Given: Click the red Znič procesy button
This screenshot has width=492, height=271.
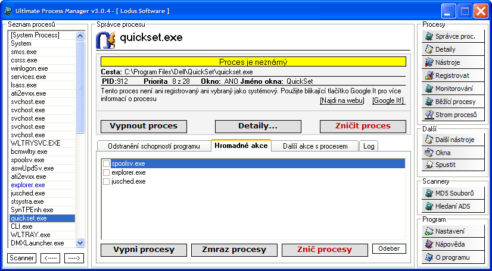Looking at the screenshot, I should [x=325, y=250].
